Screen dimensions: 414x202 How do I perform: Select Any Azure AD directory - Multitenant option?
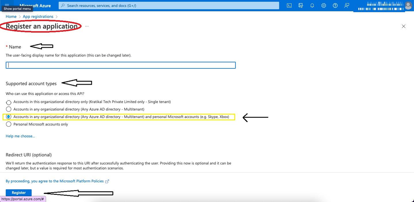pos(9,109)
